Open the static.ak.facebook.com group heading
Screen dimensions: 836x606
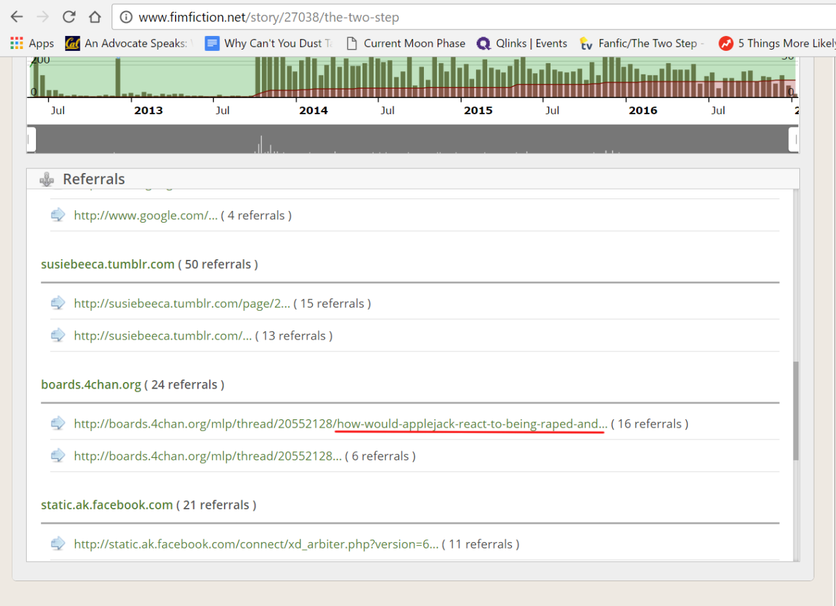pyautogui.click(x=106, y=505)
